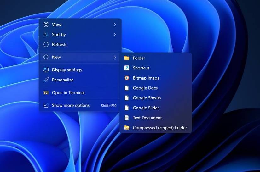The image size is (260, 172).
Task: Choose Personalise from the context menu
Action: pyautogui.click(x=80, y=80)
